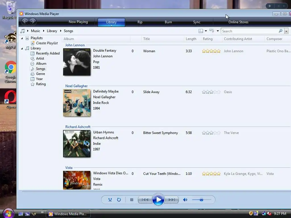The image size is (291, 218).
Task: Select Rating in the library tree
Action: [41, 84]
